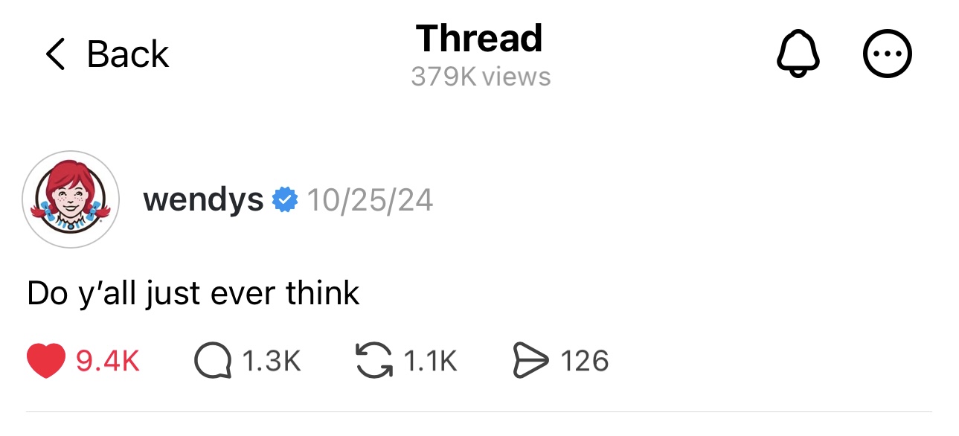Click the divider line below the post

[x=479, y=411]
